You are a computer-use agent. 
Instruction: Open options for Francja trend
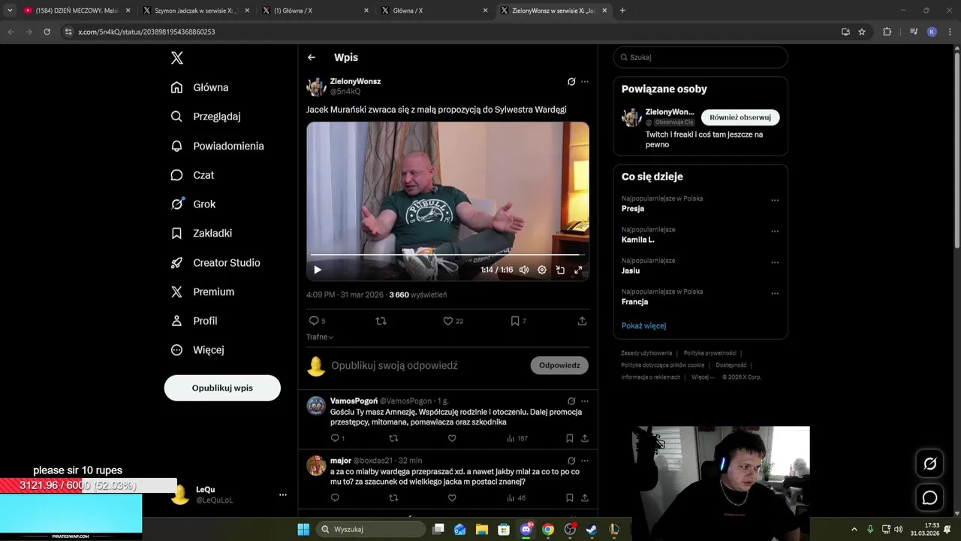[775, 293]
